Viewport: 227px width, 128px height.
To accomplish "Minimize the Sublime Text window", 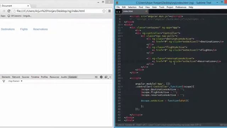I will tap(217, 2).
